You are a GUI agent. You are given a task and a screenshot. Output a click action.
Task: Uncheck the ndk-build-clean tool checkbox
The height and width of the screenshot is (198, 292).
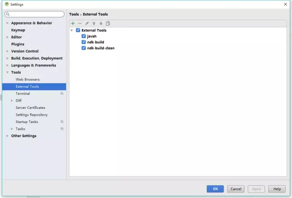tap(83, 48)
